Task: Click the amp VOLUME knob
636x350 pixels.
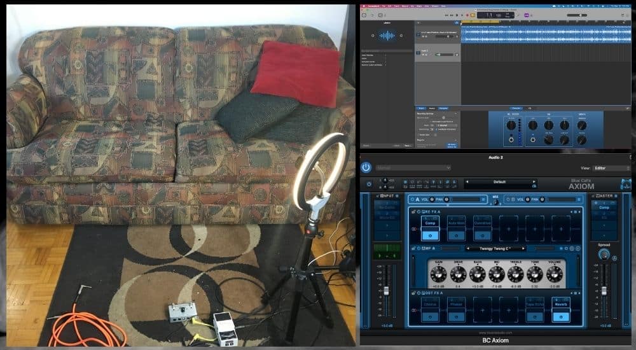Action: click(x=555, y=274)
